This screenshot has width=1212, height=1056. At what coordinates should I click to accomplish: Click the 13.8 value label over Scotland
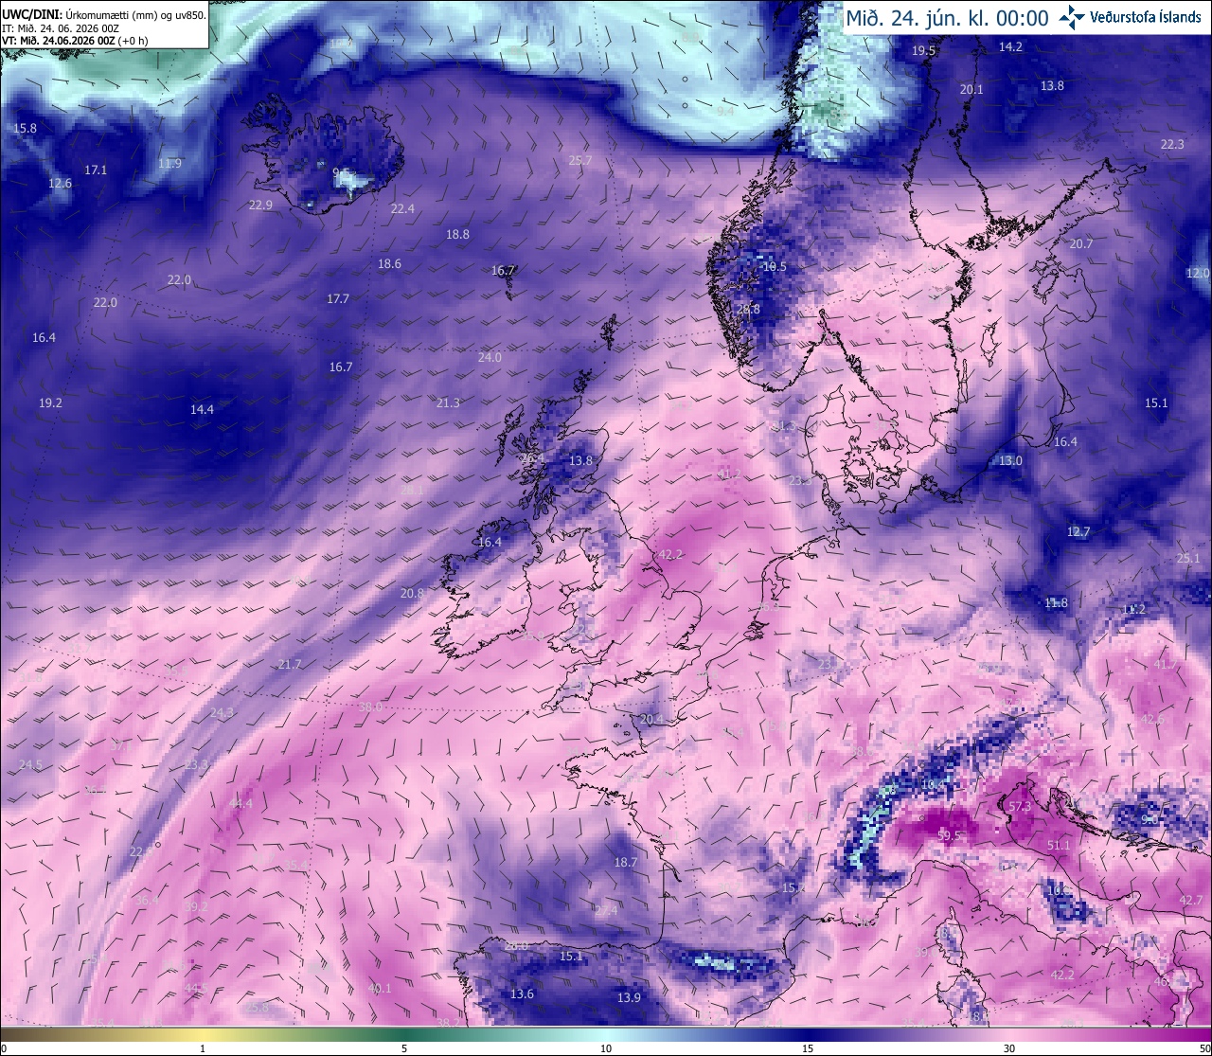(x=580, y=461)
